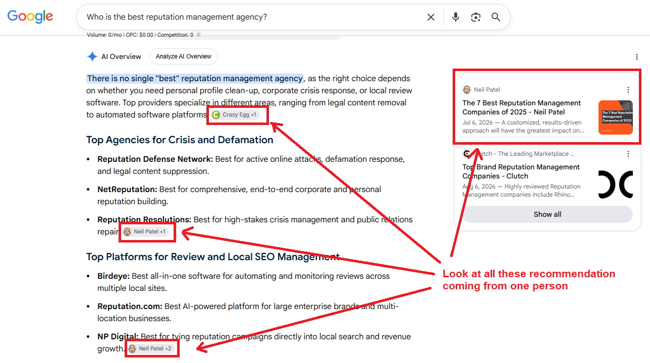The height and width of the screenshot is (363, 650).
Task: Click the Neil Patel +1 citation chip
Action: [x=145, y=232]
